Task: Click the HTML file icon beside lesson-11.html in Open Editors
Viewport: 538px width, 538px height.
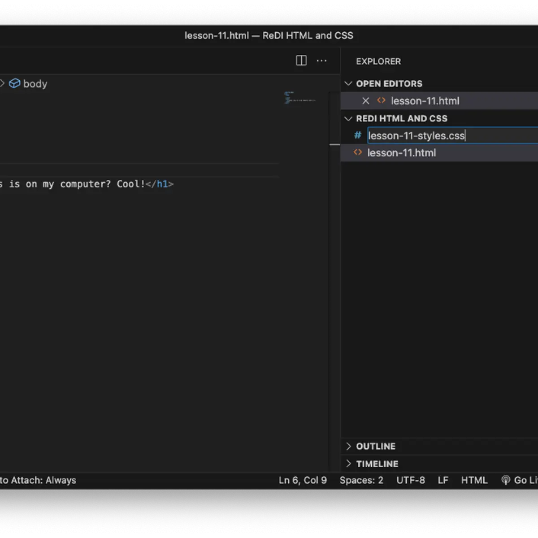Action: pos(381,100)
